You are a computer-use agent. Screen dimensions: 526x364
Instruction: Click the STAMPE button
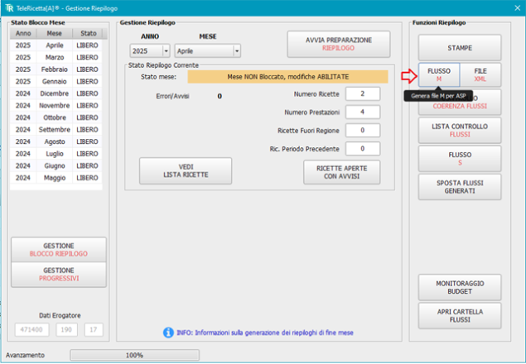459,47
